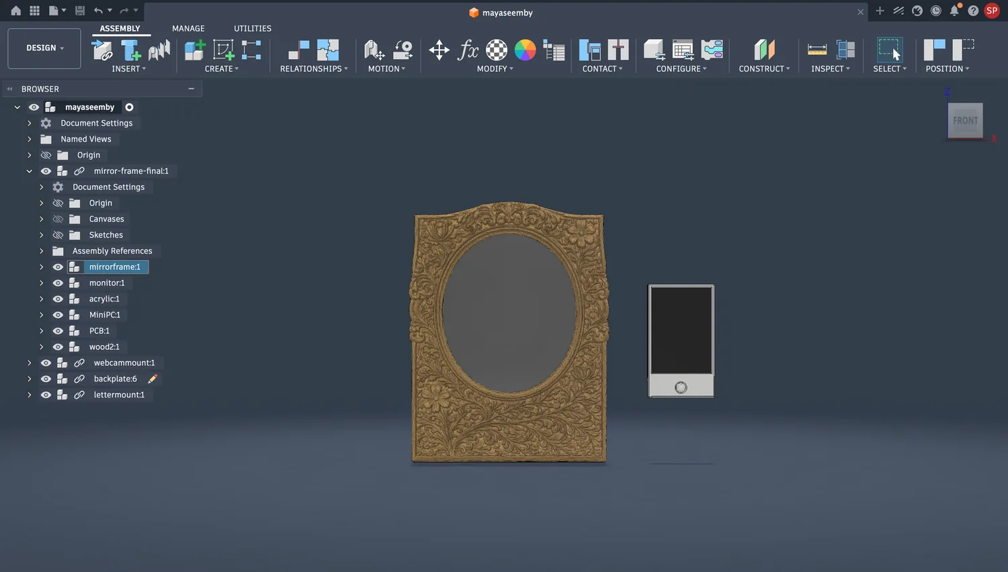Open the data panel grid icon
1008x572 pixels.
35,11
